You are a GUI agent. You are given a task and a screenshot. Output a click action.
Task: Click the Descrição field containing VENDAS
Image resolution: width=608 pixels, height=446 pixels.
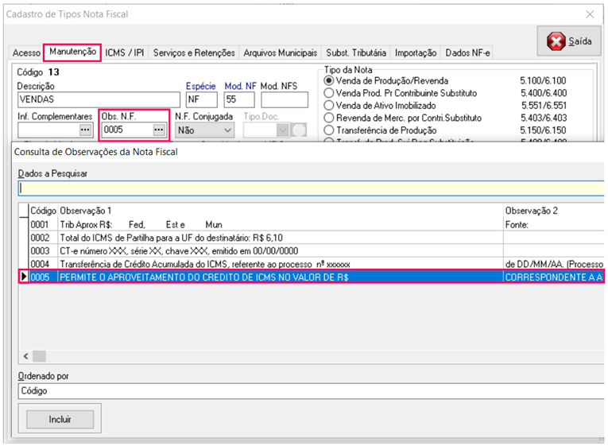pyautogui.click(x=99, y=100)
